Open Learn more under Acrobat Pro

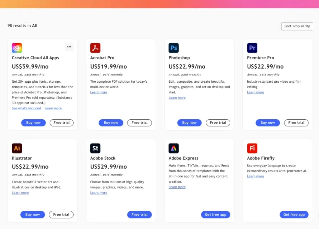(99, 92)
